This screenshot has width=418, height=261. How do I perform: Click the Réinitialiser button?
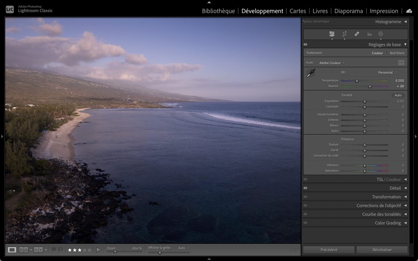[382, 250]
